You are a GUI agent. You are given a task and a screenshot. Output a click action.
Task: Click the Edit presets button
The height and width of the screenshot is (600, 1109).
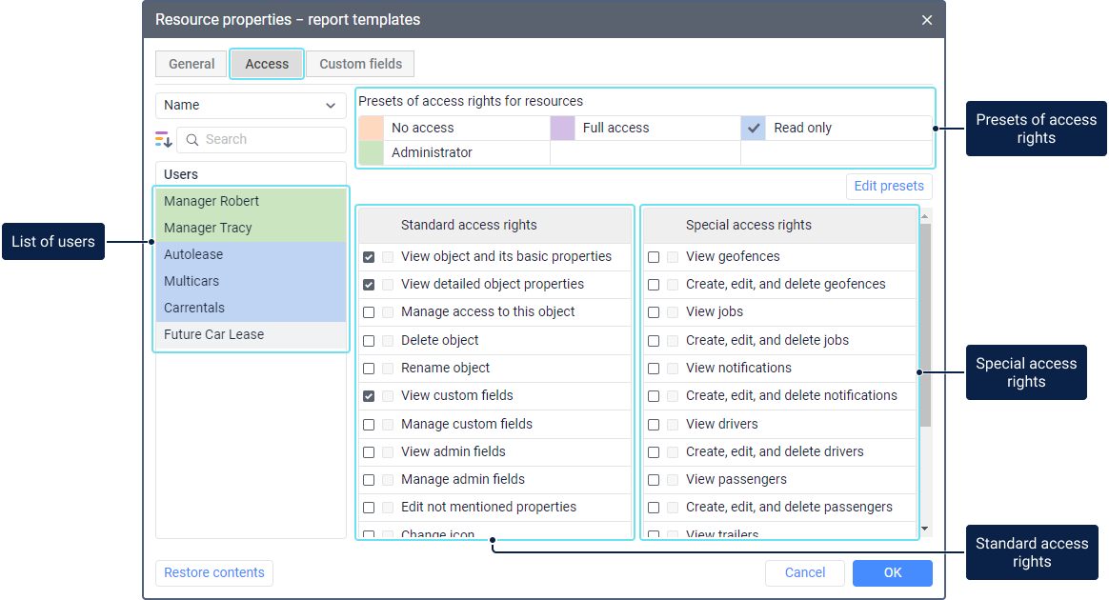click(888, 186)
